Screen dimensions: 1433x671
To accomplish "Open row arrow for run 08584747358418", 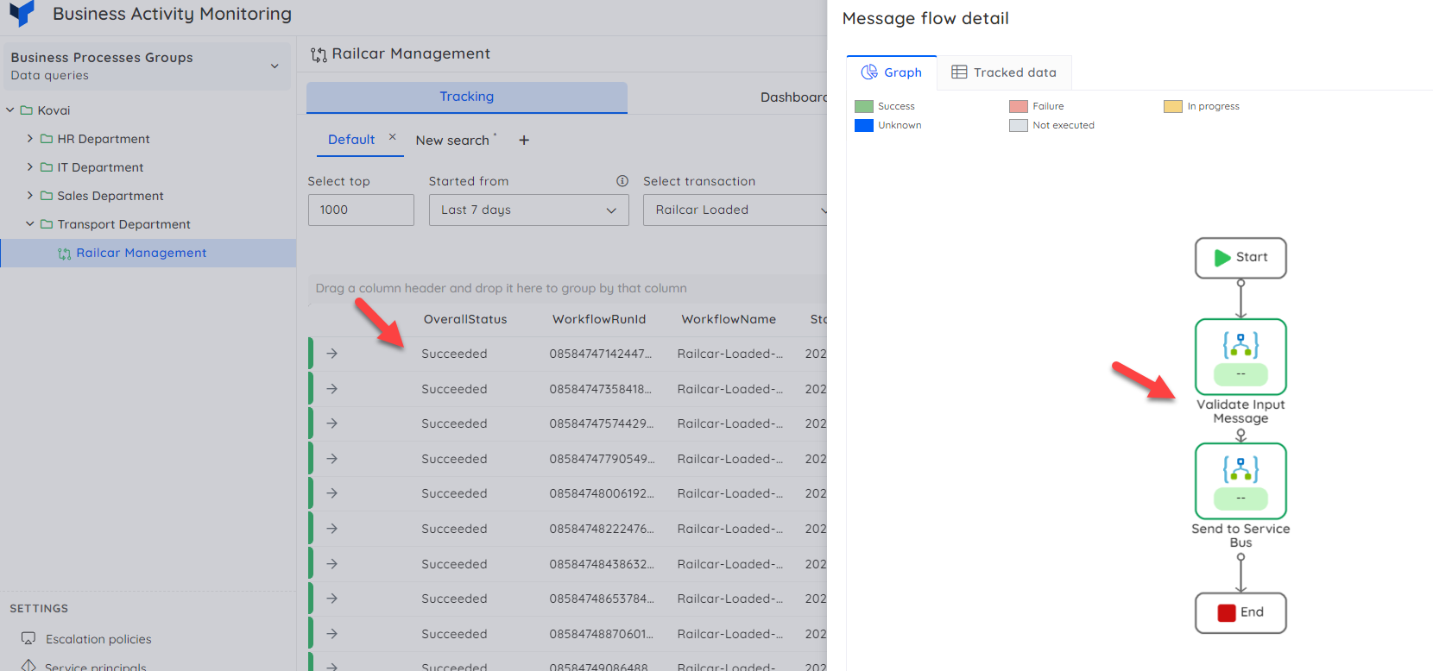I will (332, 389).
